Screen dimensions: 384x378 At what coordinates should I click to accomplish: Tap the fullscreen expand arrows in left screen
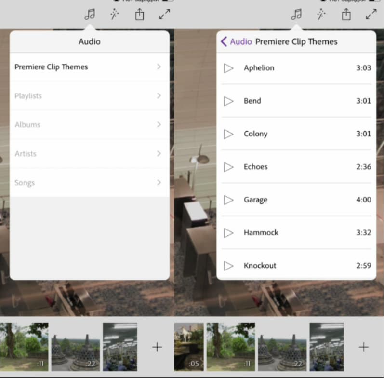click(x=165, y=14)
